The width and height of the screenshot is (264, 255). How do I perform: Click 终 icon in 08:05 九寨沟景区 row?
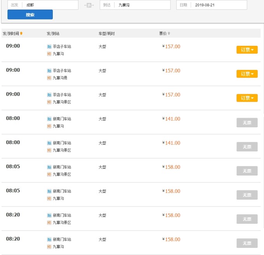(49, 174)
